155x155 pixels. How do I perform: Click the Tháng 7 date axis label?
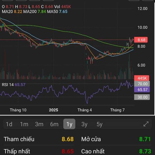point(118,110)
